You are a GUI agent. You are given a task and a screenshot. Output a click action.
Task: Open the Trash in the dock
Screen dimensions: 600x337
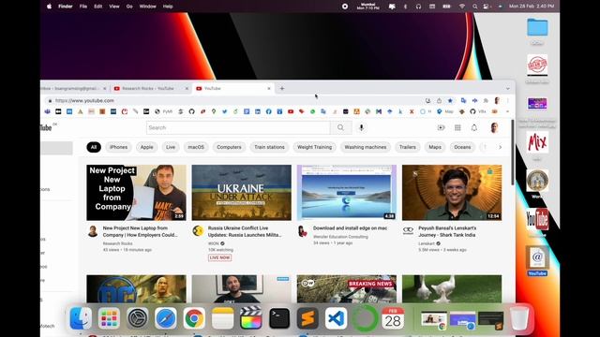519,318
